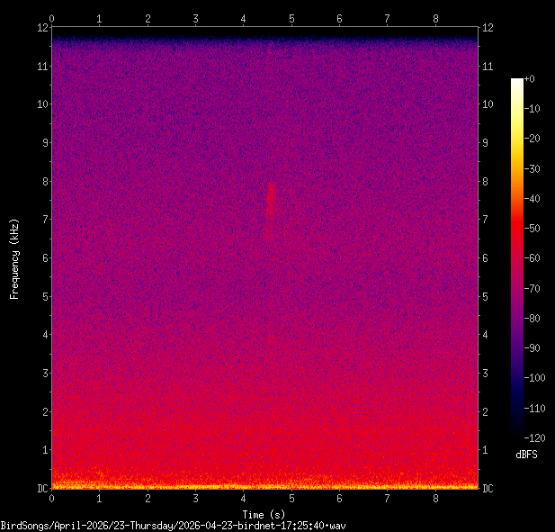This screenshot has height=532, width=555.
Task: Click the "Frequency (kHz)" axis label
Action: [x=14, y=258]
